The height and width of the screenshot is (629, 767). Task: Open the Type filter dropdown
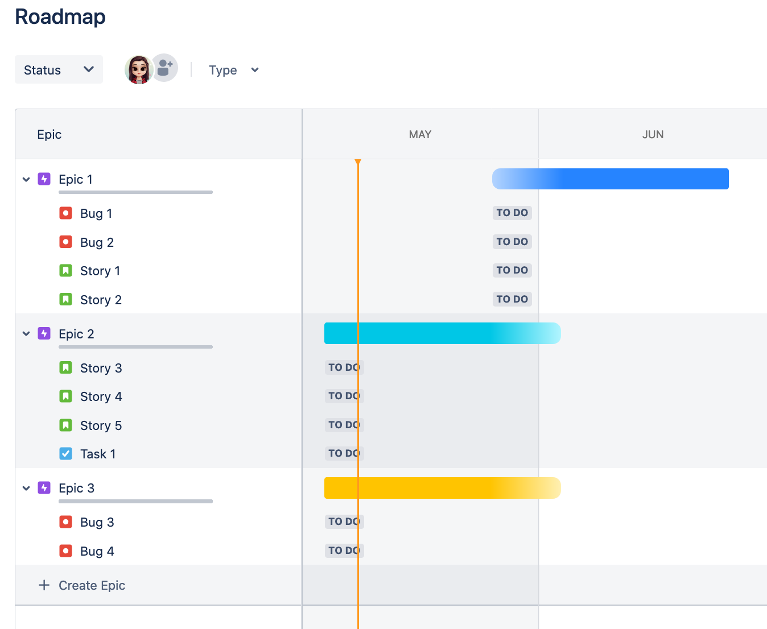(233, 70)
